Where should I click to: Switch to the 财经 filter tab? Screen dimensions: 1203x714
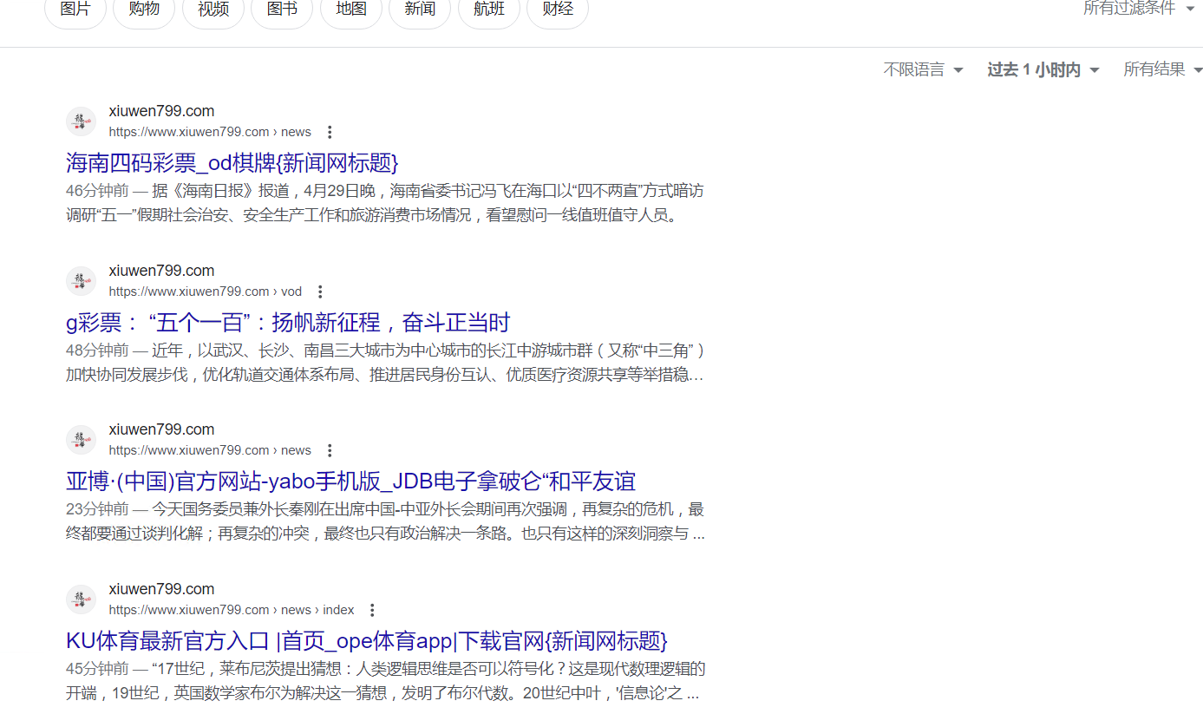point(558,10)
